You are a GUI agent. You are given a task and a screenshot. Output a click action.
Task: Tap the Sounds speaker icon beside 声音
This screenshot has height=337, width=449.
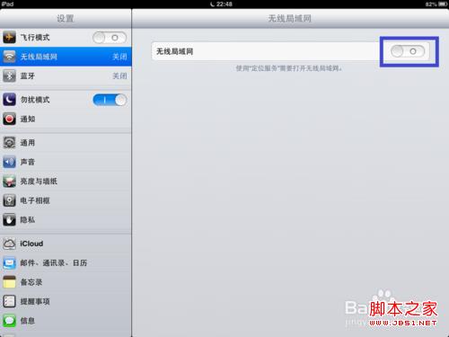9,162
